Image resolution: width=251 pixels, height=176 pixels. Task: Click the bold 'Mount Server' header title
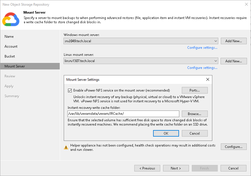34,12
